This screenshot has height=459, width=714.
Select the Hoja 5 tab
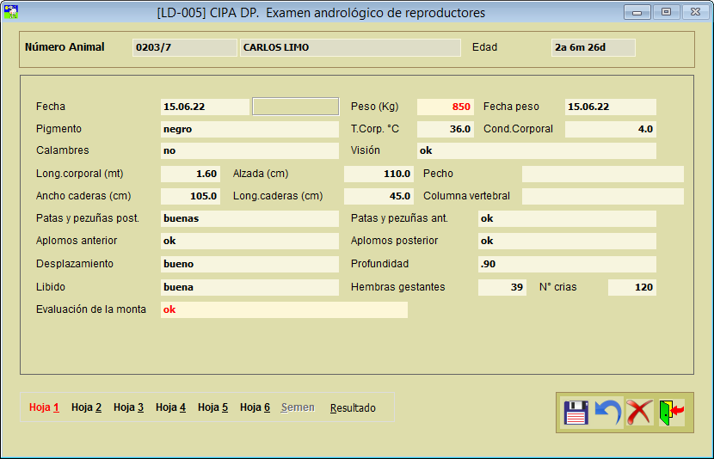point(212,407)
